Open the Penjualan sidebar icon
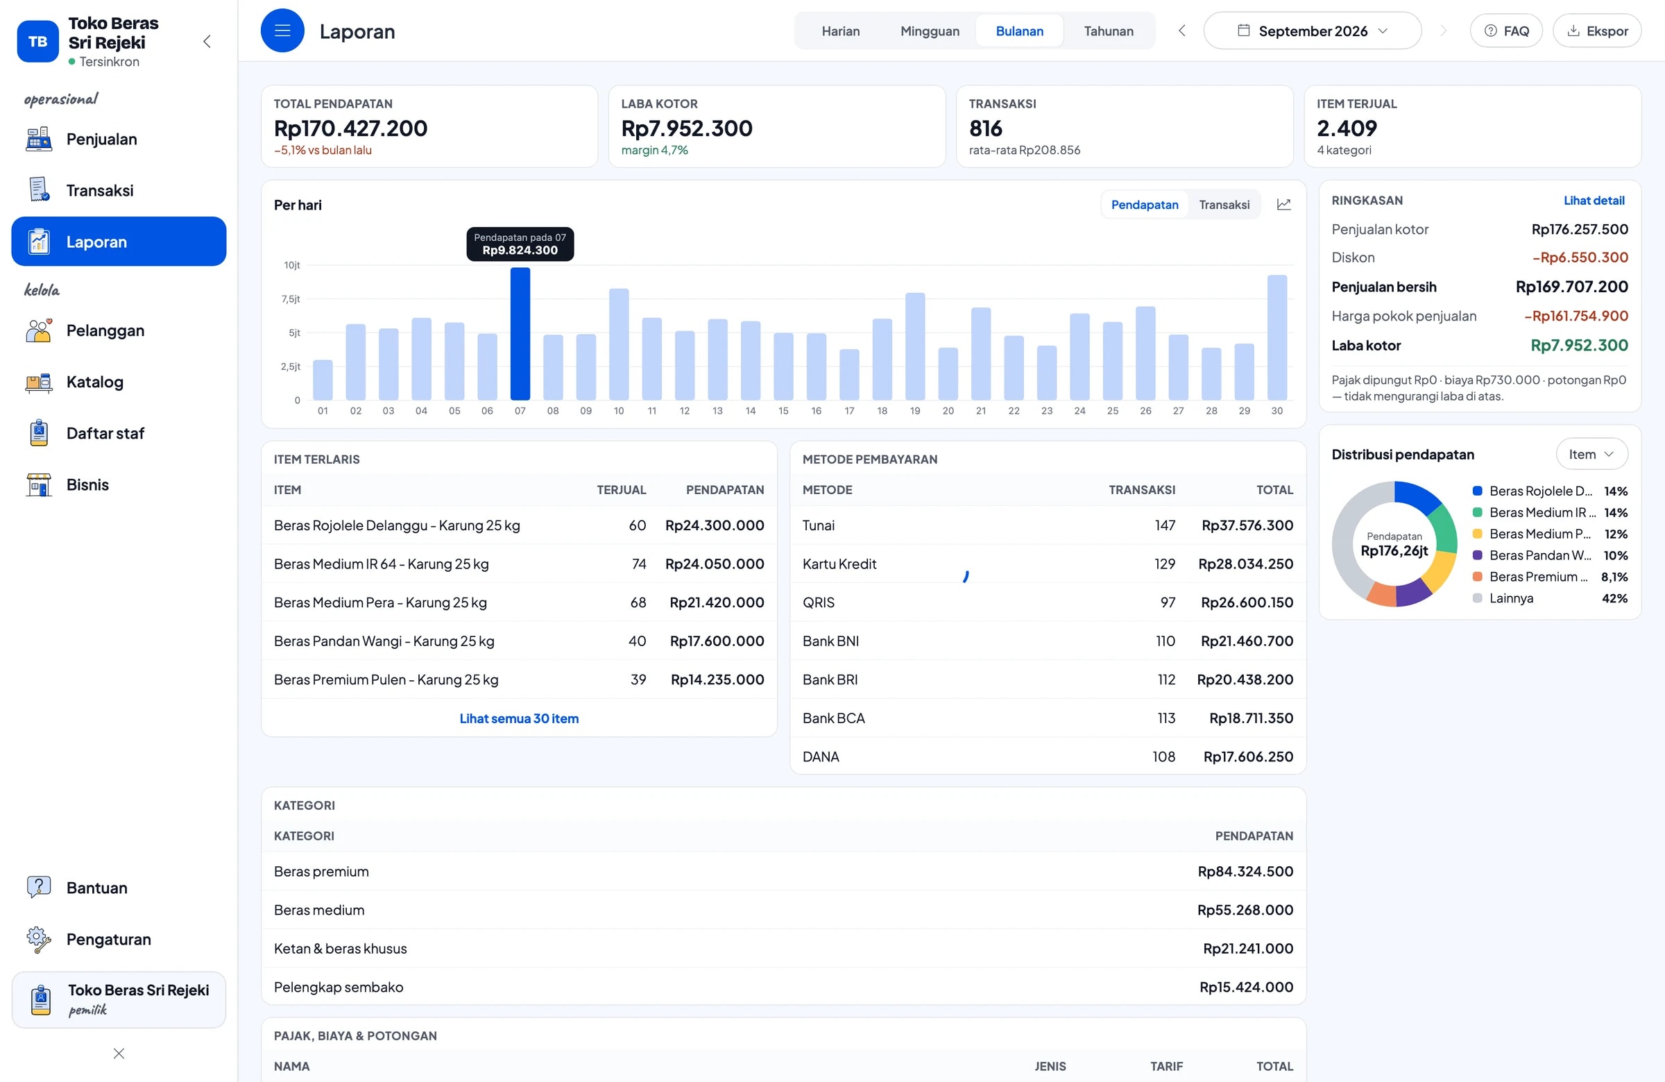Screen dimensions: 1665x1082 (x=38, y=139)
